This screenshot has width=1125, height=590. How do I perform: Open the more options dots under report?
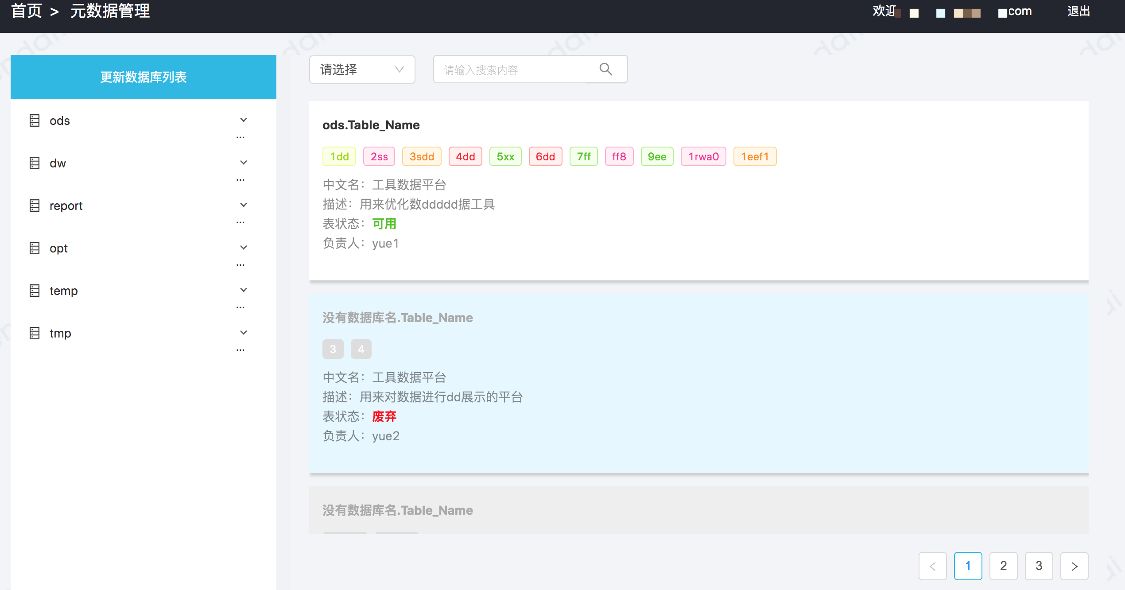pyautogui.click(x=241, y=223)
